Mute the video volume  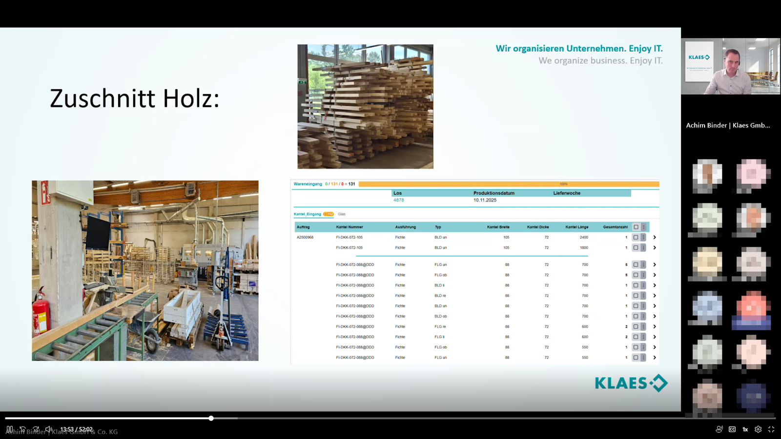[49, 429]
